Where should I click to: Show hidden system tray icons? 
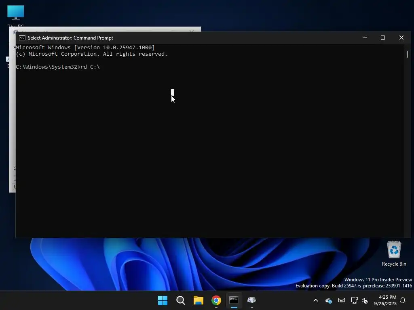[315, 300]
